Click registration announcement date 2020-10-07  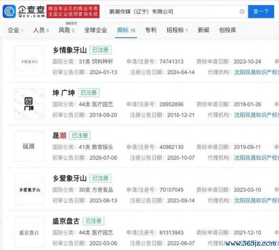(181, 158)
